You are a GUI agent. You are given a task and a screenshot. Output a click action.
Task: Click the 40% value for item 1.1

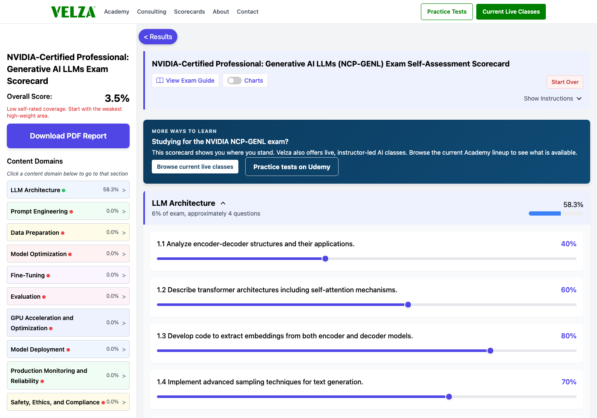568,244
